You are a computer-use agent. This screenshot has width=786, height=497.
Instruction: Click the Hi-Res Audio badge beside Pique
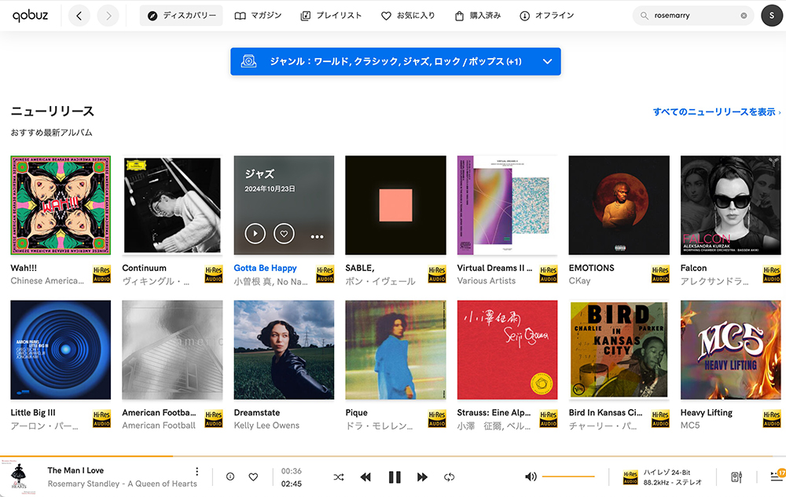point(437,419)
